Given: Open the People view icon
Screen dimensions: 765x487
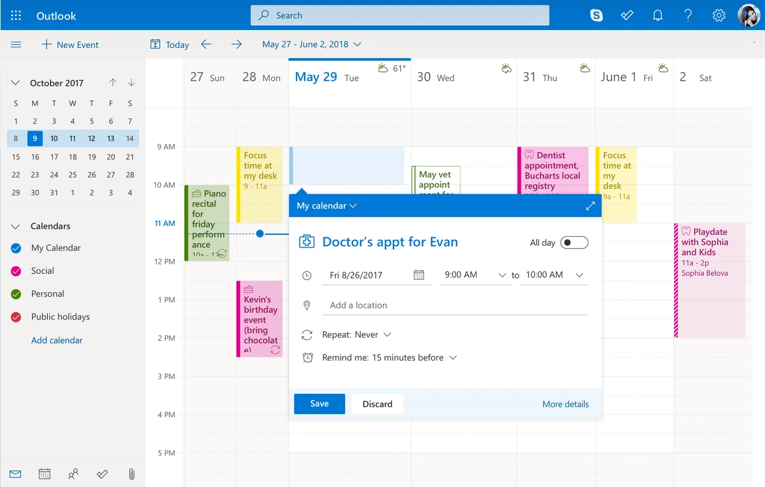Looking at the screenshot, I should pos(73,474).
